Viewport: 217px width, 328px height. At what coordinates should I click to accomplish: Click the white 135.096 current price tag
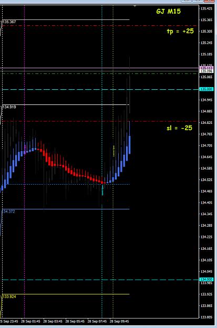(206, 71)
